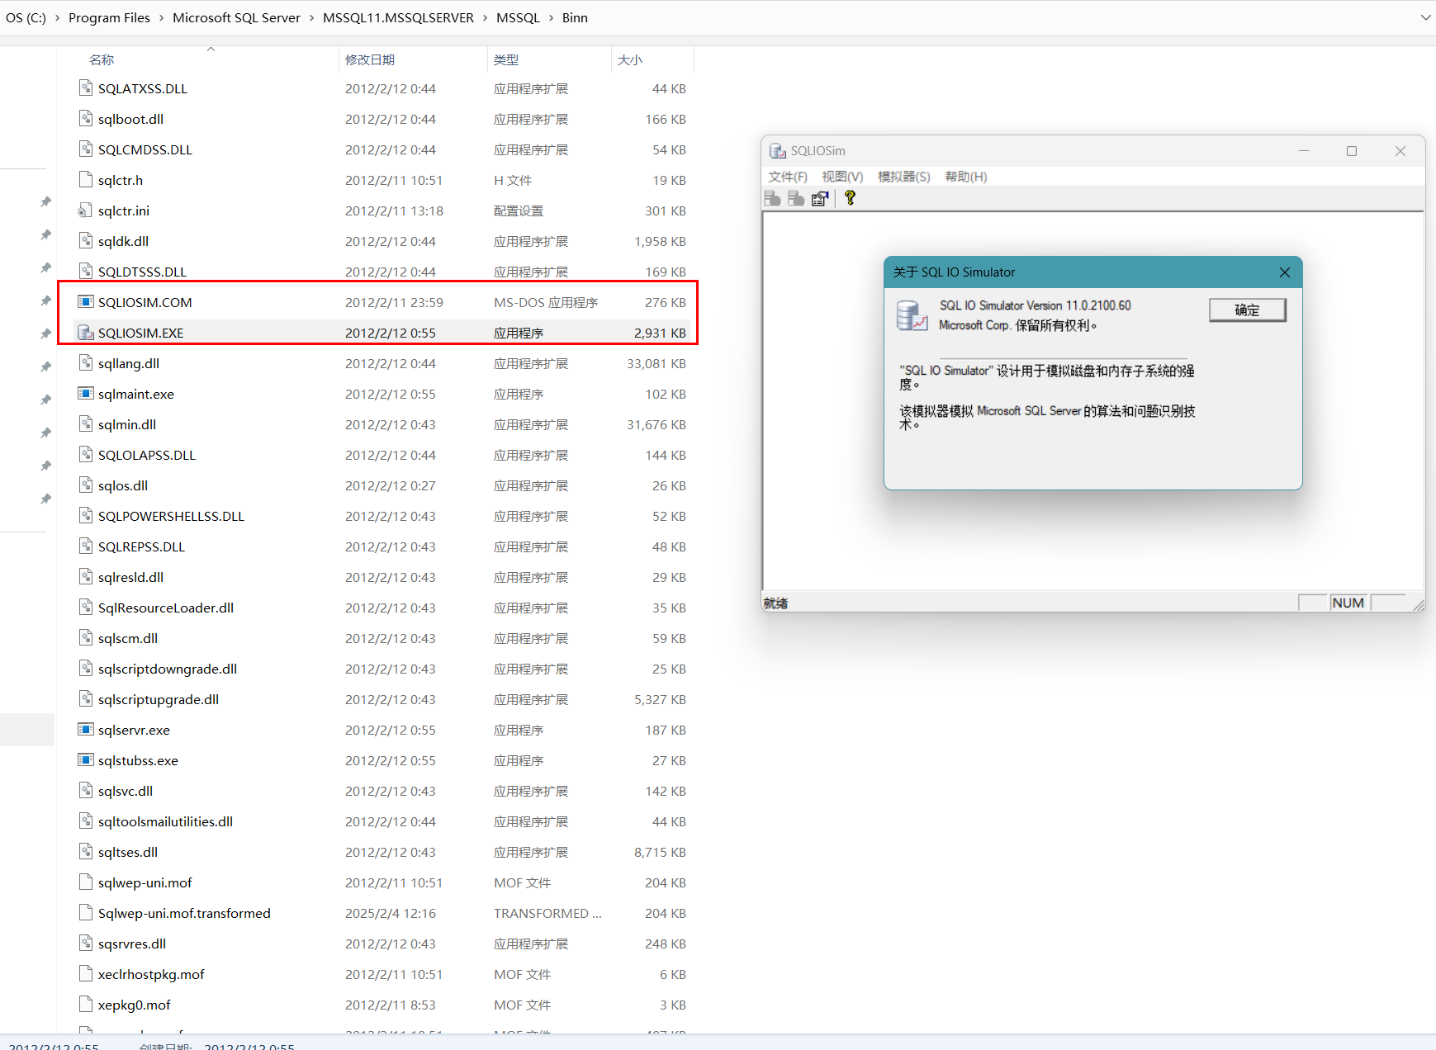Viewport: 1436px width, 1050px height.
Task: Click the sqlwep-uni.mof file icon
Action: [x=85, y=882]
